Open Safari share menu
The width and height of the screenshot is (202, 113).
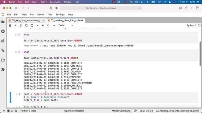pos(186,8)
